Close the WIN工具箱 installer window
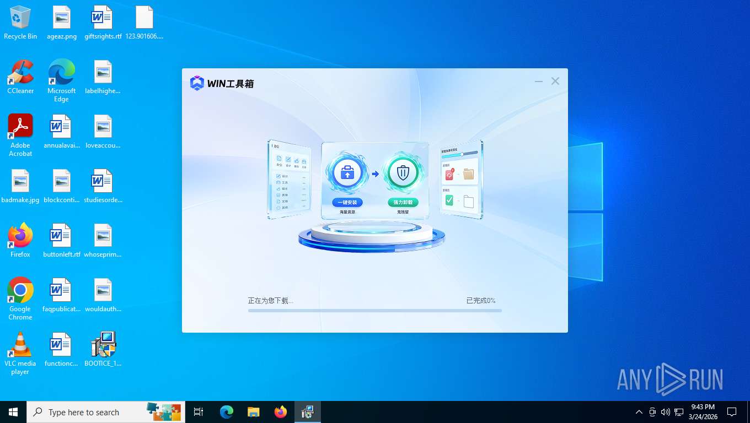The width and height of the screenshot is (750, 423). coord(555,82)
